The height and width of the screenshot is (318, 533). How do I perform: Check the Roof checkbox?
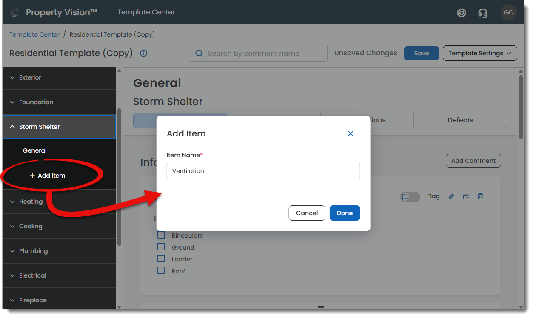coord(161,271)
